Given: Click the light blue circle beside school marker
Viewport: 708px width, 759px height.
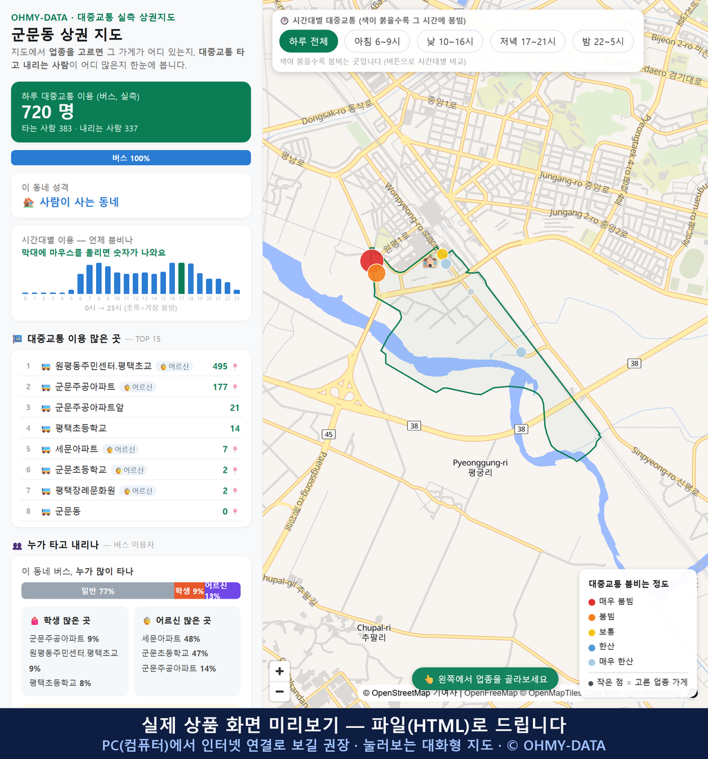Looking at the screenshot, I should (x=446, y=264).
